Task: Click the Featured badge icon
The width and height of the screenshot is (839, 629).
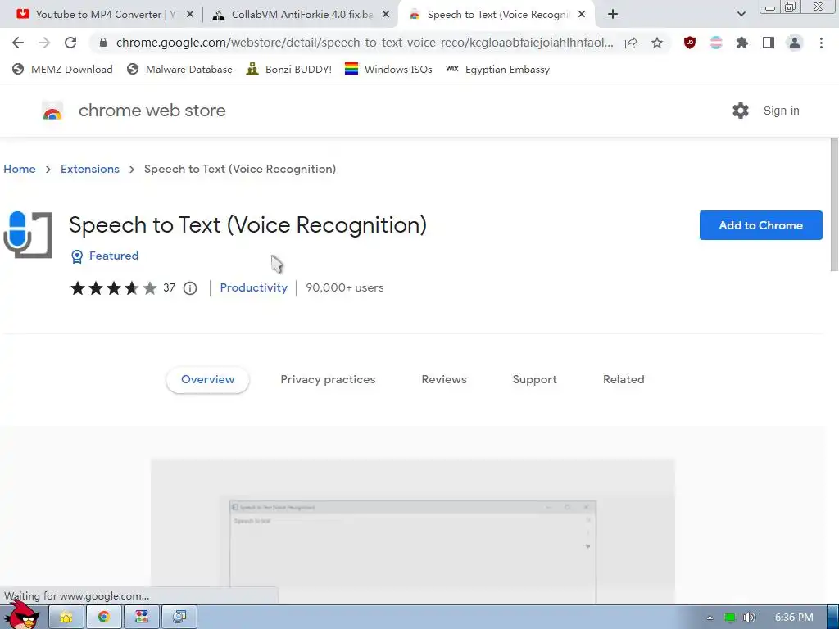Action: (77, 256)
